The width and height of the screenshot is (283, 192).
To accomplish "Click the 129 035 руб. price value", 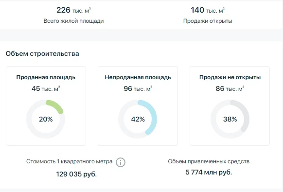I will (x=76, y=174).
